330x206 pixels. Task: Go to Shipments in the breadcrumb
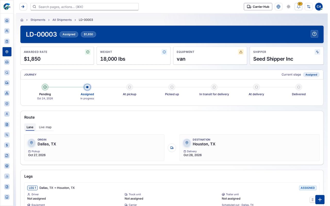pyautogui.click(x=38, y=20)
